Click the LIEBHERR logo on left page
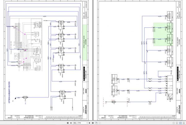 [84, 73]
